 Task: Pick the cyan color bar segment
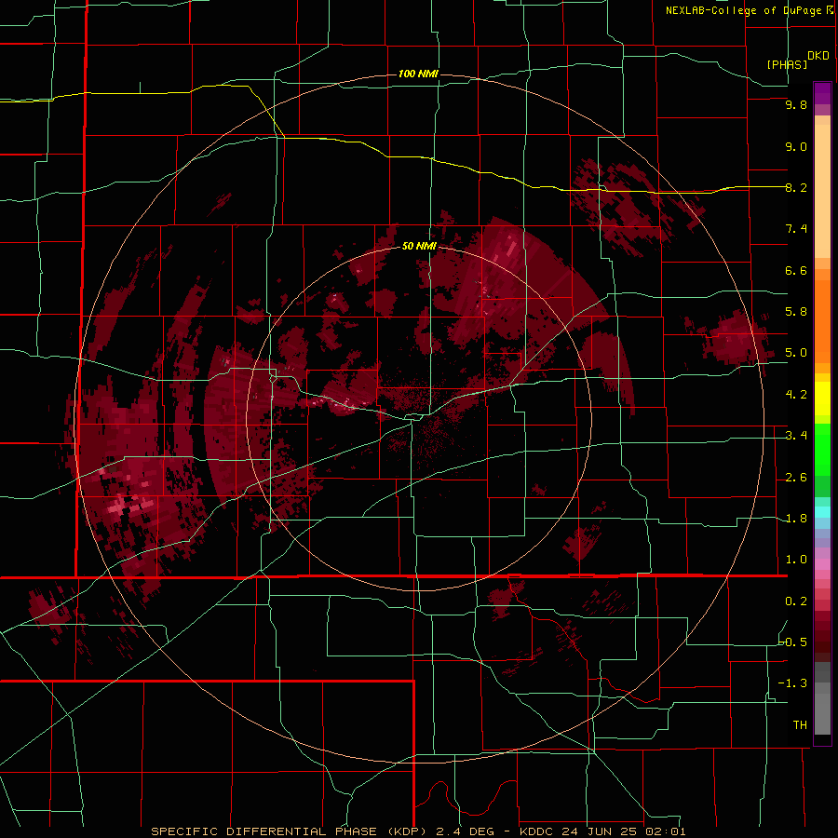pos(822,512)
